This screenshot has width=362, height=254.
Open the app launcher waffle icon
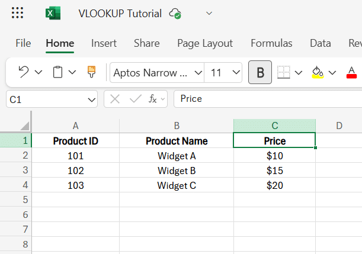(x=18, y=13)
